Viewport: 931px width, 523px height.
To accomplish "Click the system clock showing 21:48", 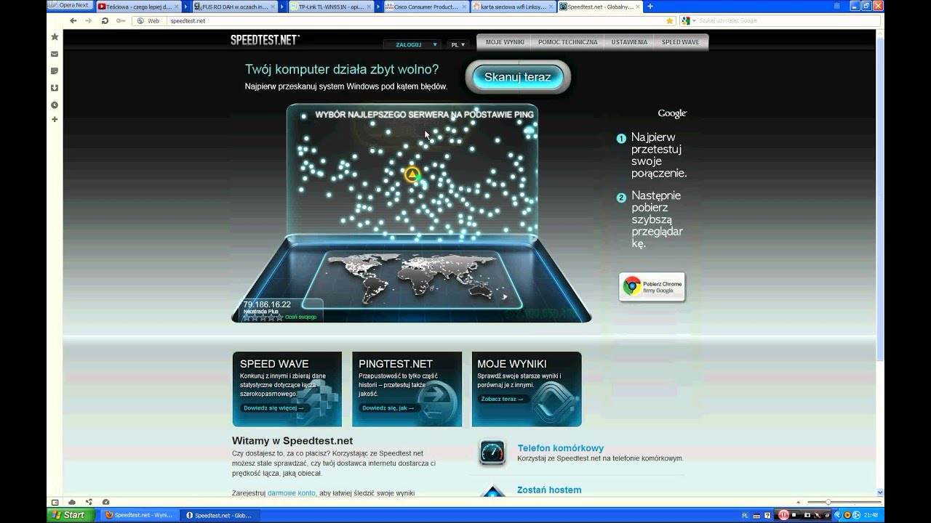I will (x=871, y=515).
